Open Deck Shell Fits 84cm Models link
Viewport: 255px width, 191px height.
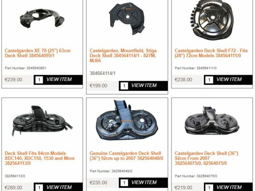(x=40, y=158)
